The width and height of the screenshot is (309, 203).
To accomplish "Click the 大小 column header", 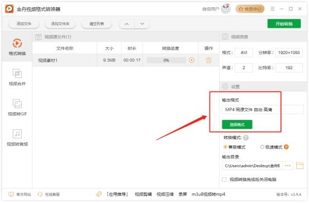I will [109, 48].
